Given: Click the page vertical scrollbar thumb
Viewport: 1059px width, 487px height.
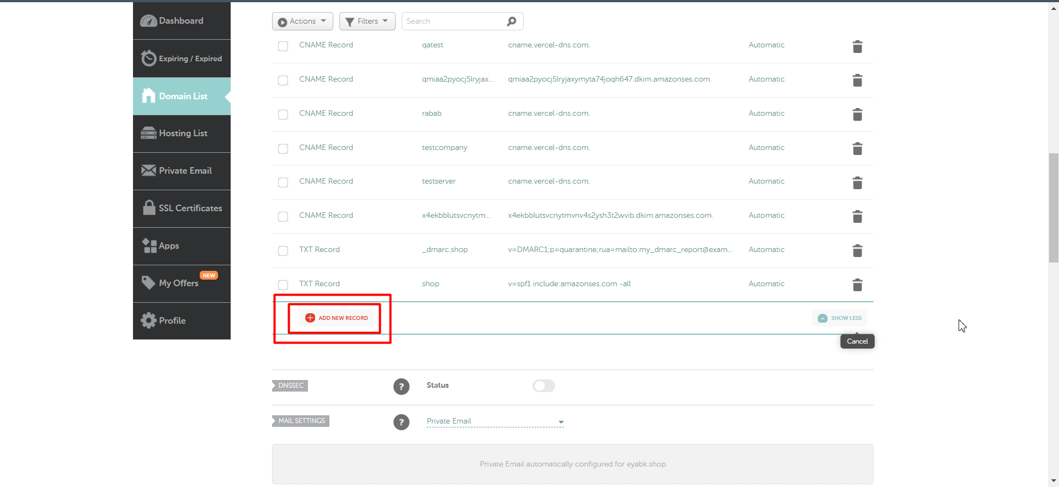Looking at the screenshot, I should (1053, 208).
